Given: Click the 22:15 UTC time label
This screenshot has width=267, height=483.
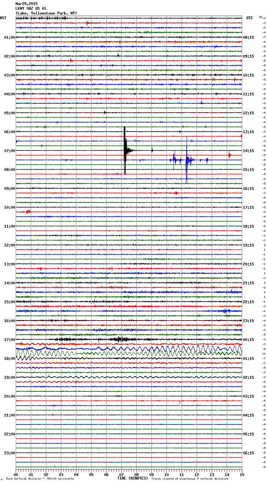Looking at the screenshot, I should pyautogui.click(x=248, y=302).
